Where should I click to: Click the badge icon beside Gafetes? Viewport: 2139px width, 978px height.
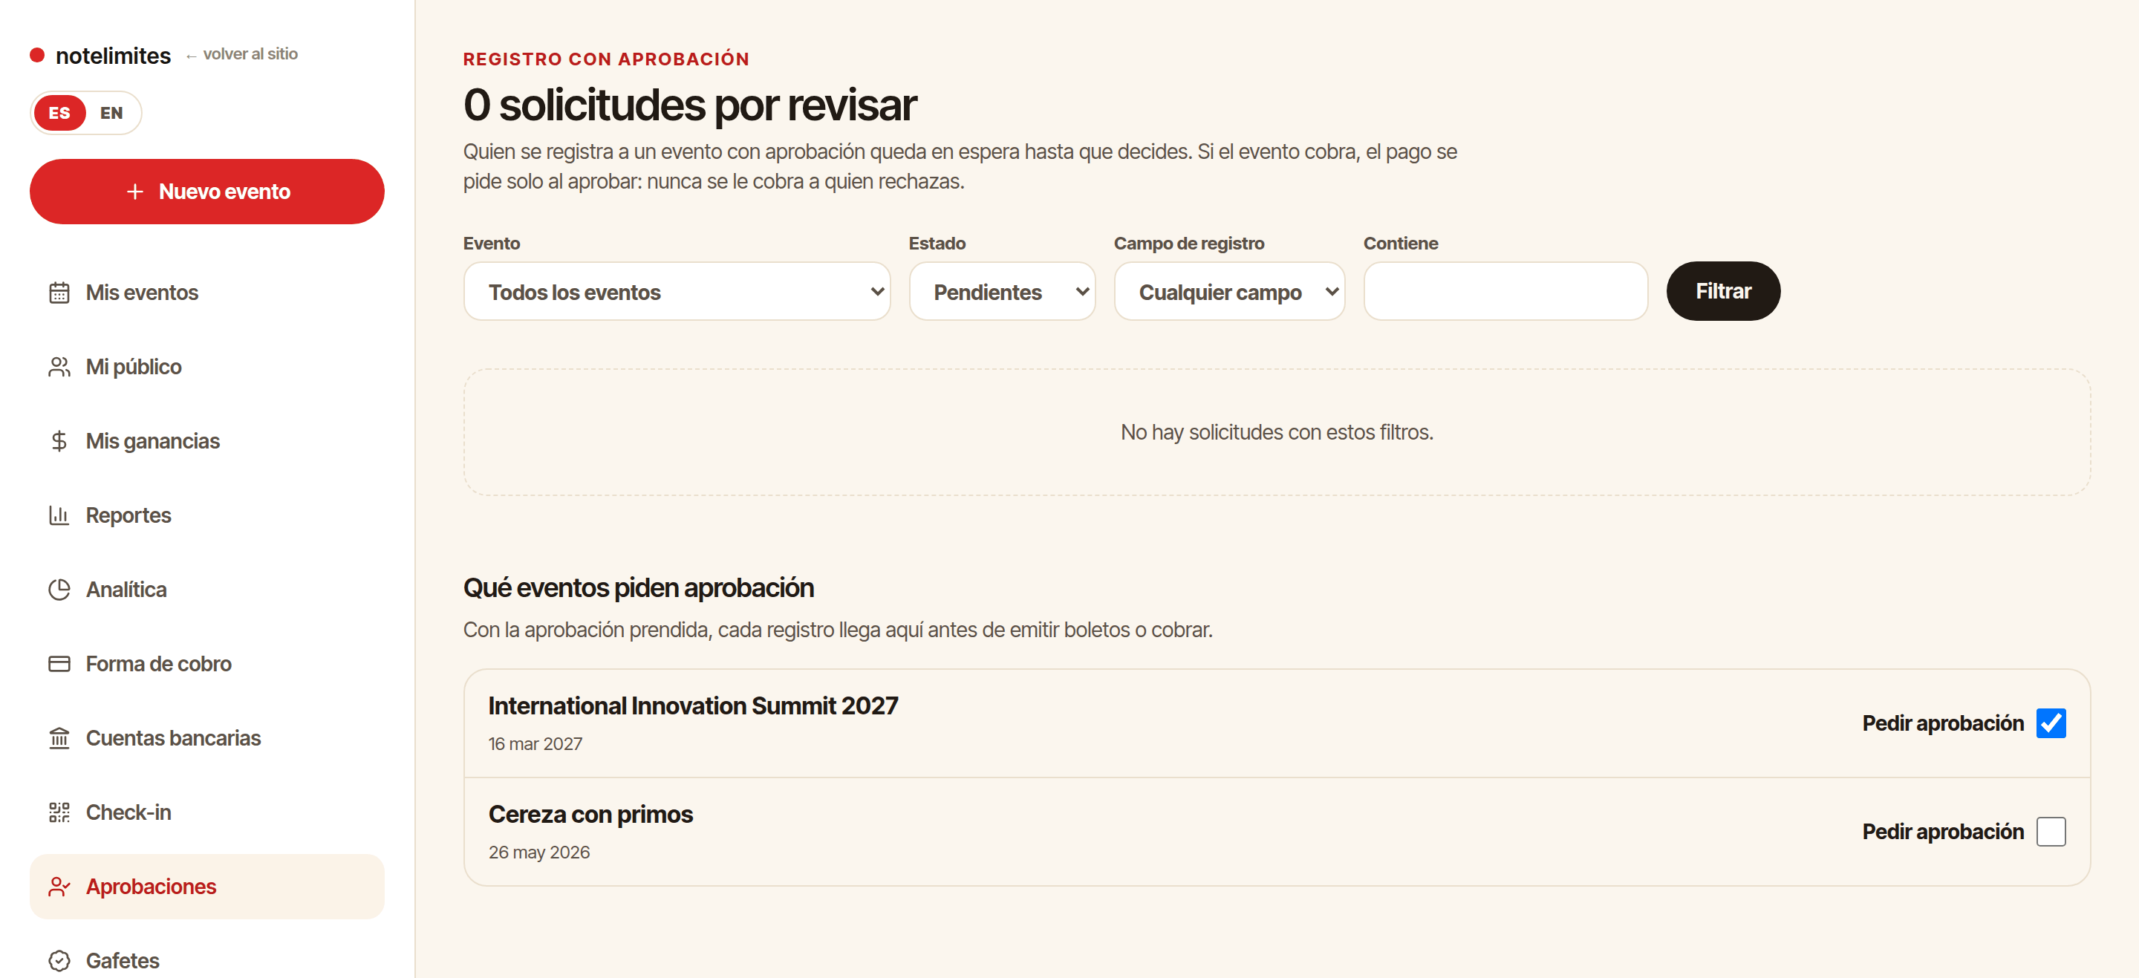point(59,961)
